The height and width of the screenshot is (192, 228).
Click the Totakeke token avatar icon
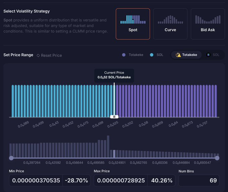(x=178, y=55)
